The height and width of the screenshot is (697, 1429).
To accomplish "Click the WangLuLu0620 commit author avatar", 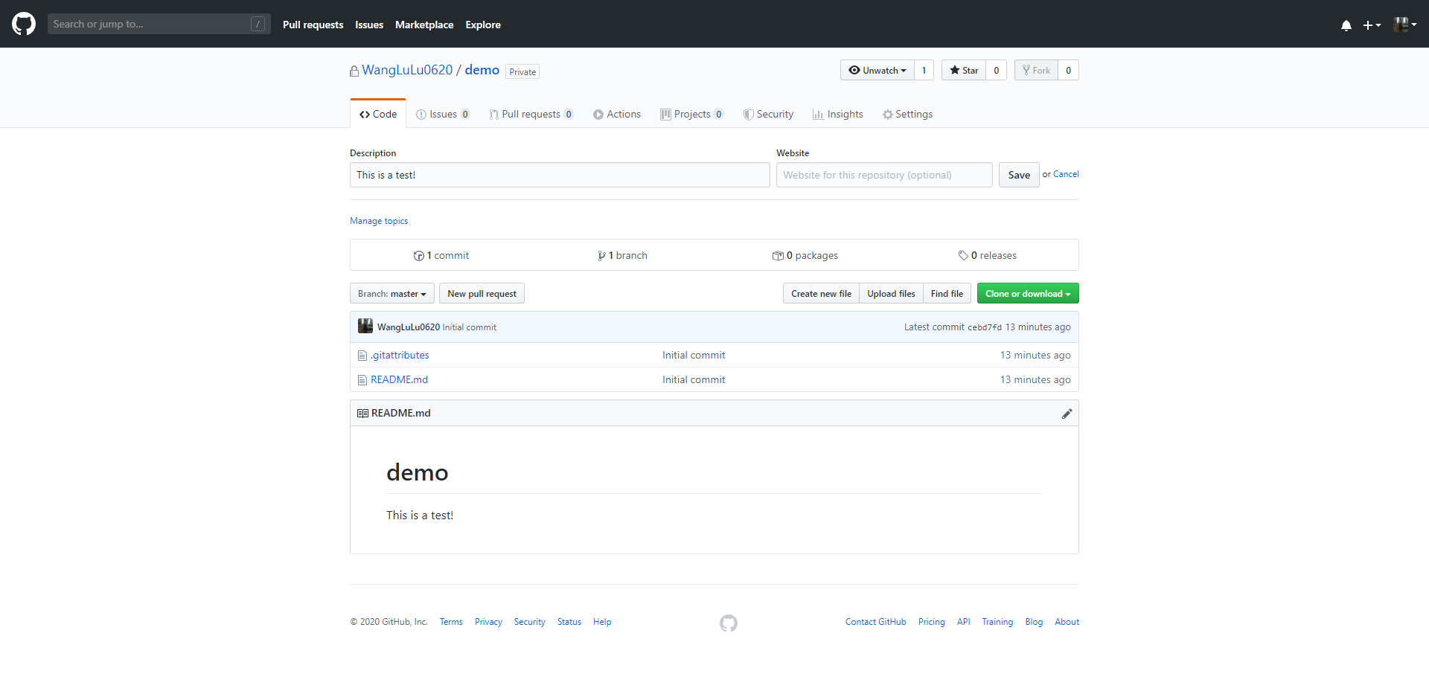I will tap(365, 326).
